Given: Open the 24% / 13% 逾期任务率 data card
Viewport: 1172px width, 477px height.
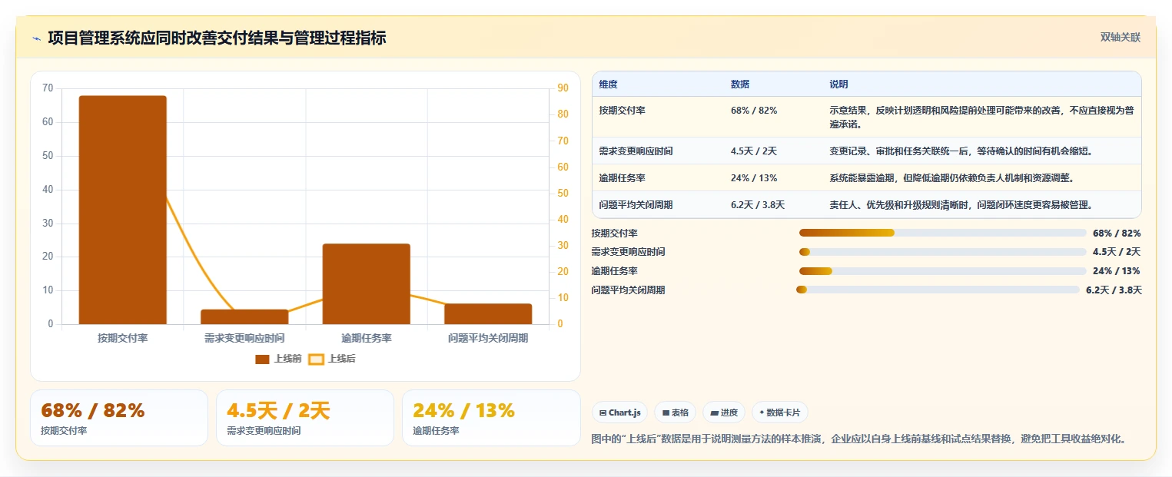Looking at the screenshot, I should (491, 418).
